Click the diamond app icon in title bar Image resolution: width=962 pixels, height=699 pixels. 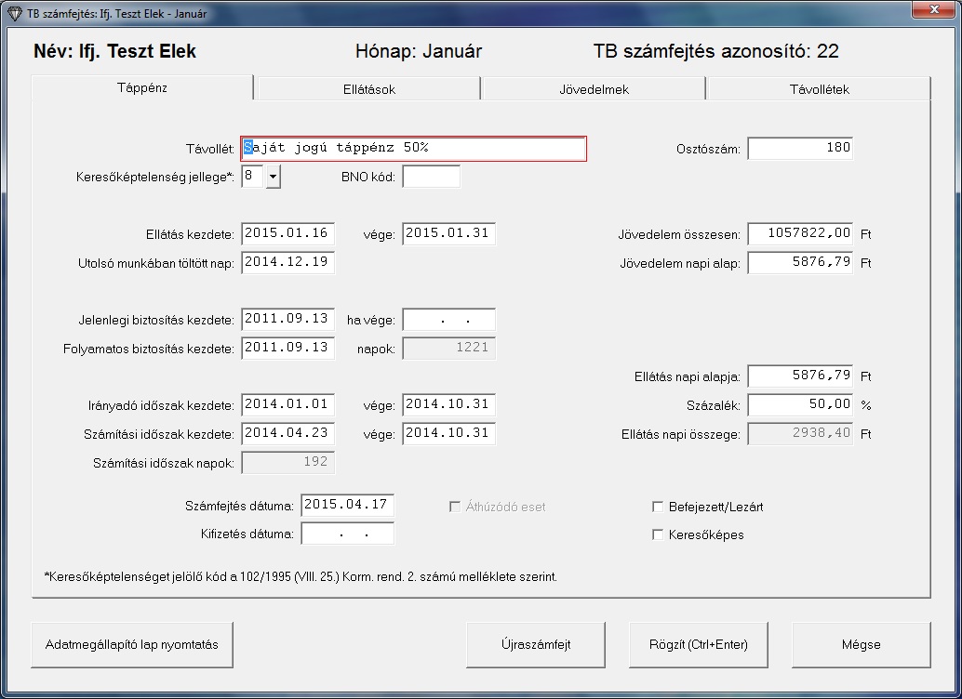click(x=14, y=13)
